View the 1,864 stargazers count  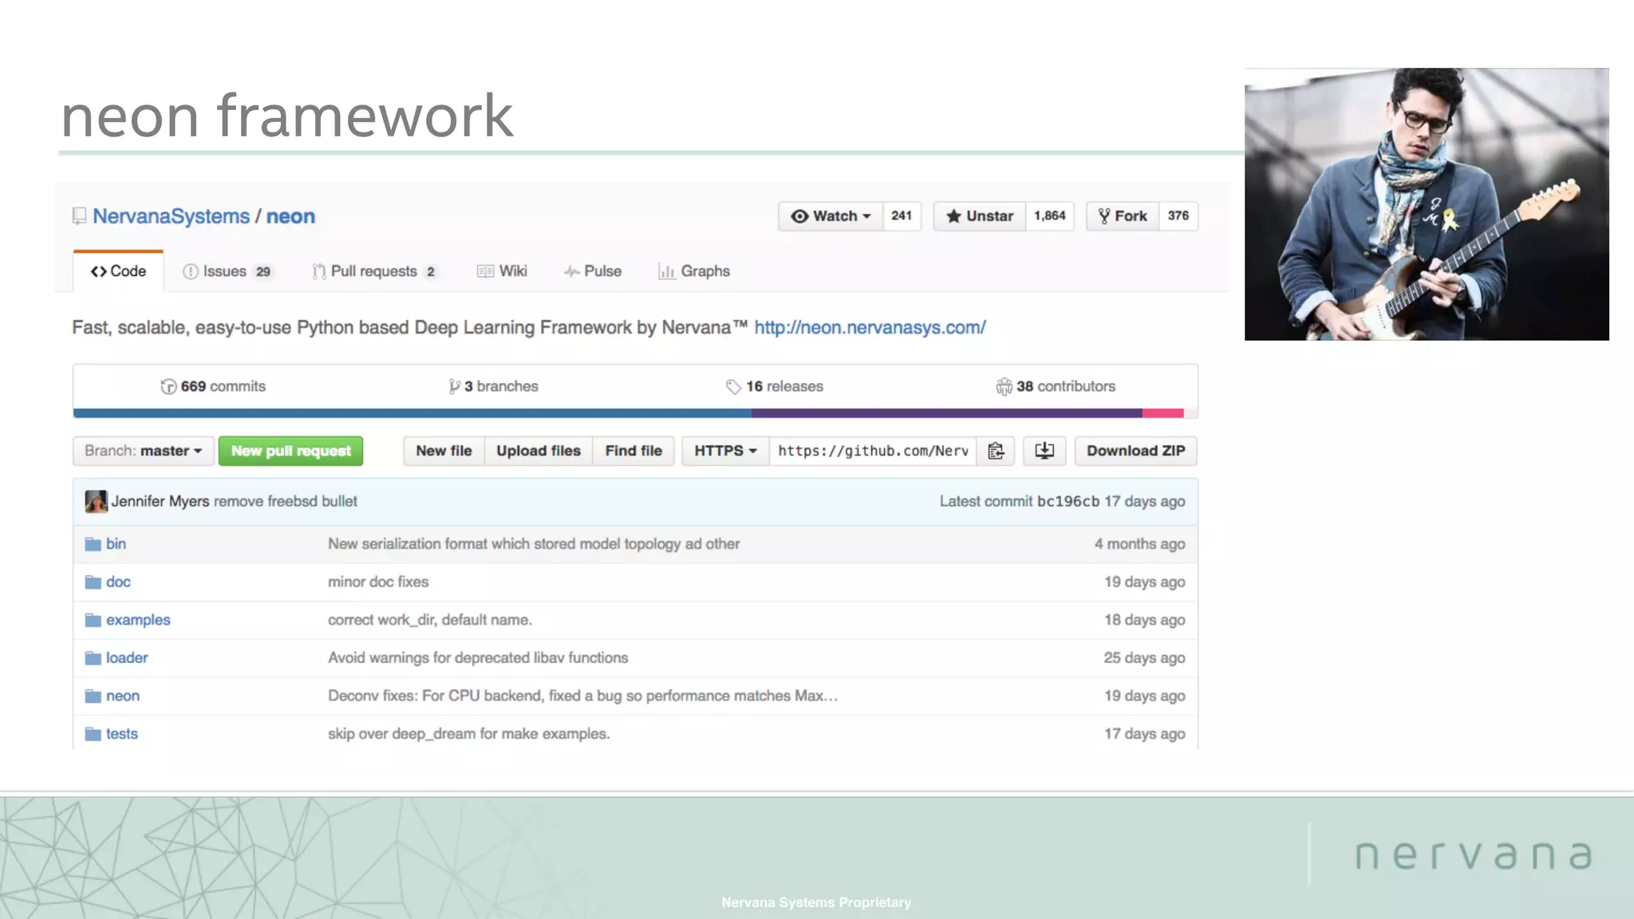[1050, 216]
